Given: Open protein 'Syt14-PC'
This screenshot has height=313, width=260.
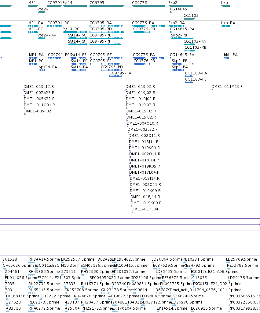Looking at the screenshot, I should (x=79, y=61).
